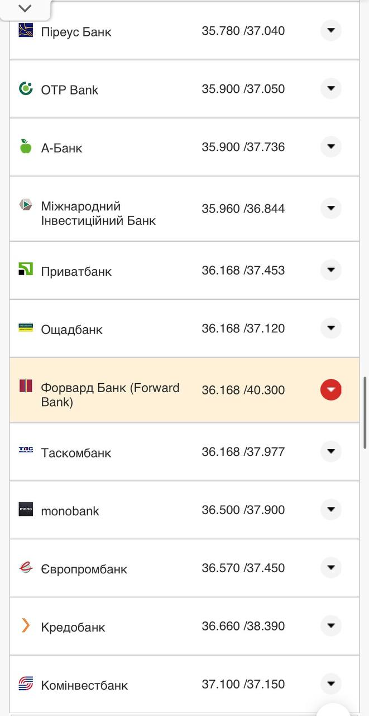The height and width of the screenshot is (716, 369).
Task: Open the Європромбанк bank name link
Action: tap(84, 569)
